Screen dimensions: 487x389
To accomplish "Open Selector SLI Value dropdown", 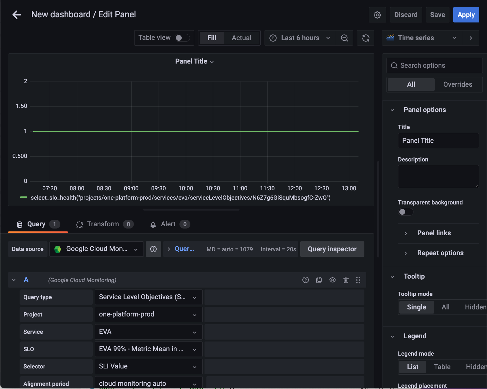I will 148,367.
